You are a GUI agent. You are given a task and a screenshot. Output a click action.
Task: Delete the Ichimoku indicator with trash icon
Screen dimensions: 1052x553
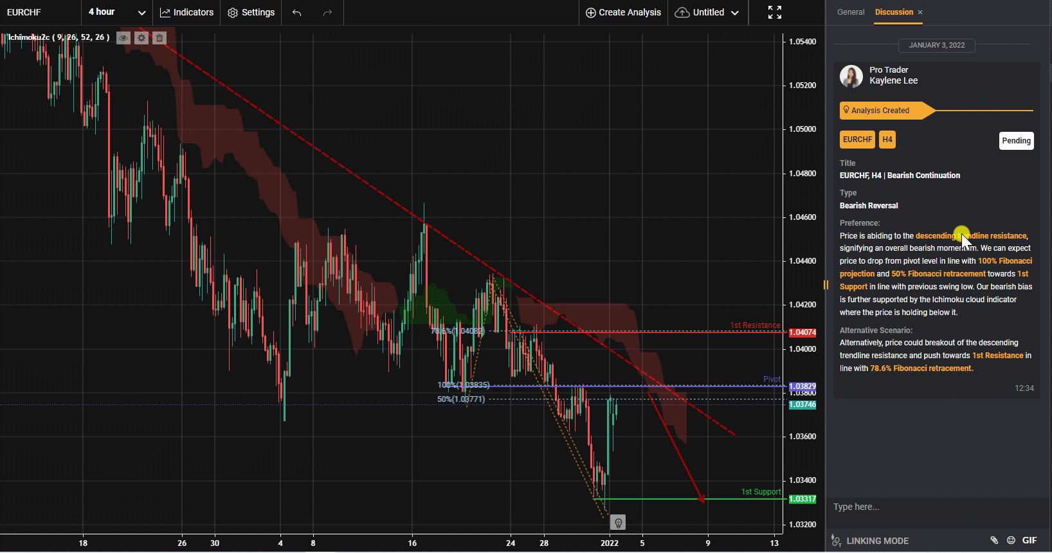159,38
